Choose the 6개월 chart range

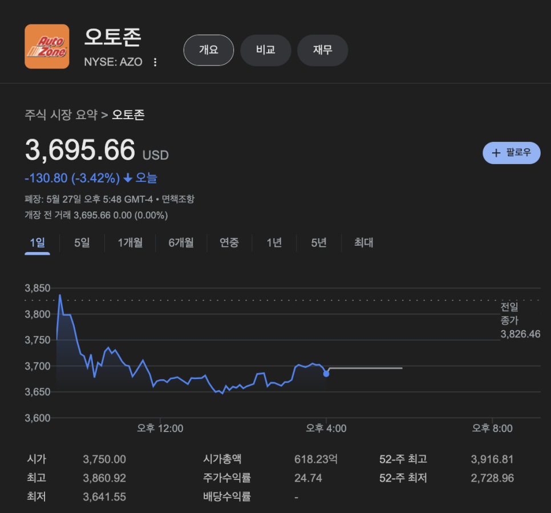coord(181,243)
